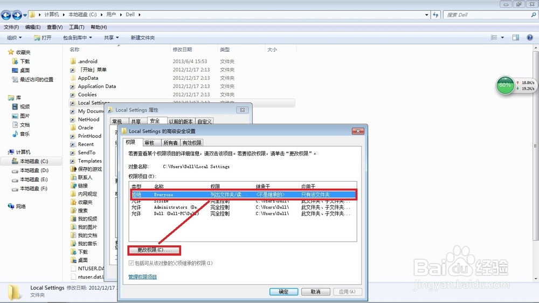Click 打开 in Explorer toolbar

tap(43, 38)
